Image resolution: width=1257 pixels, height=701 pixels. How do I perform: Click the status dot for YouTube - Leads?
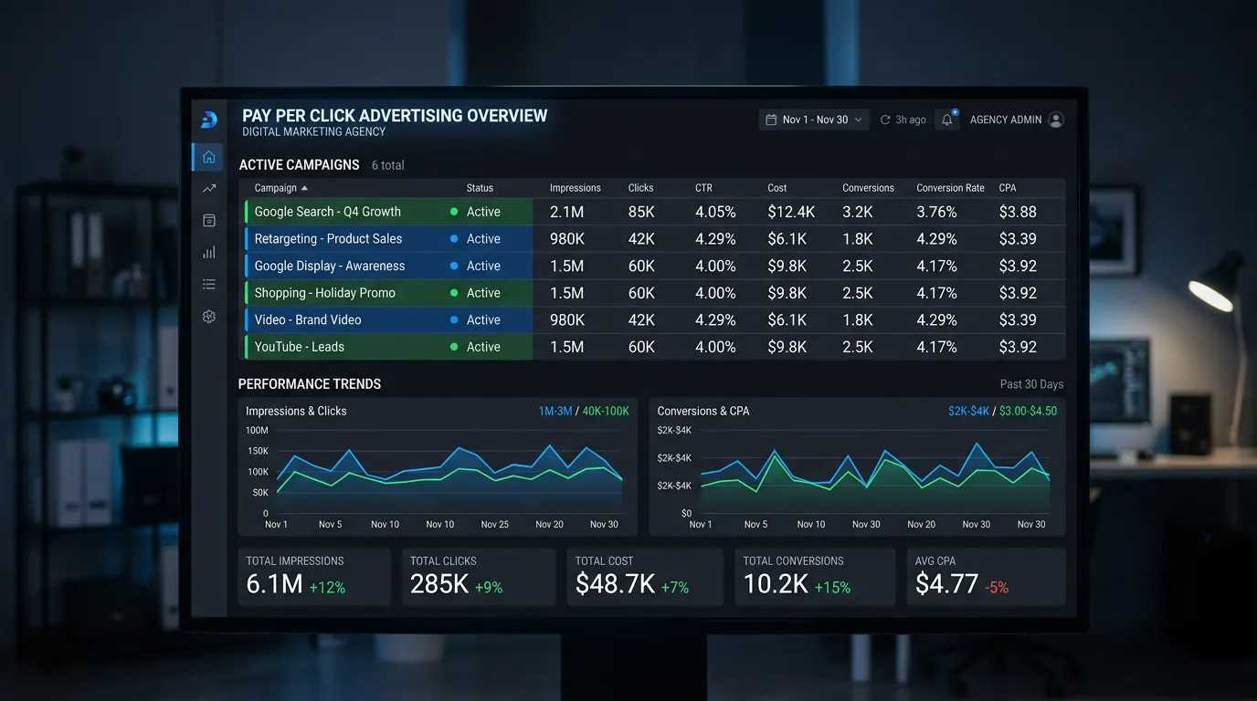(x=454, y=347)
